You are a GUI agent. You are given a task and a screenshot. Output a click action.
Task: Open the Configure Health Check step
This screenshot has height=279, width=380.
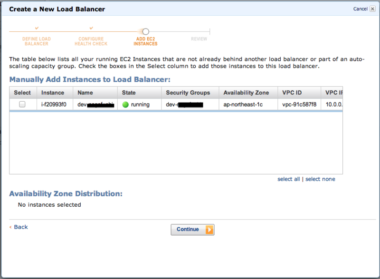(91, 41)
